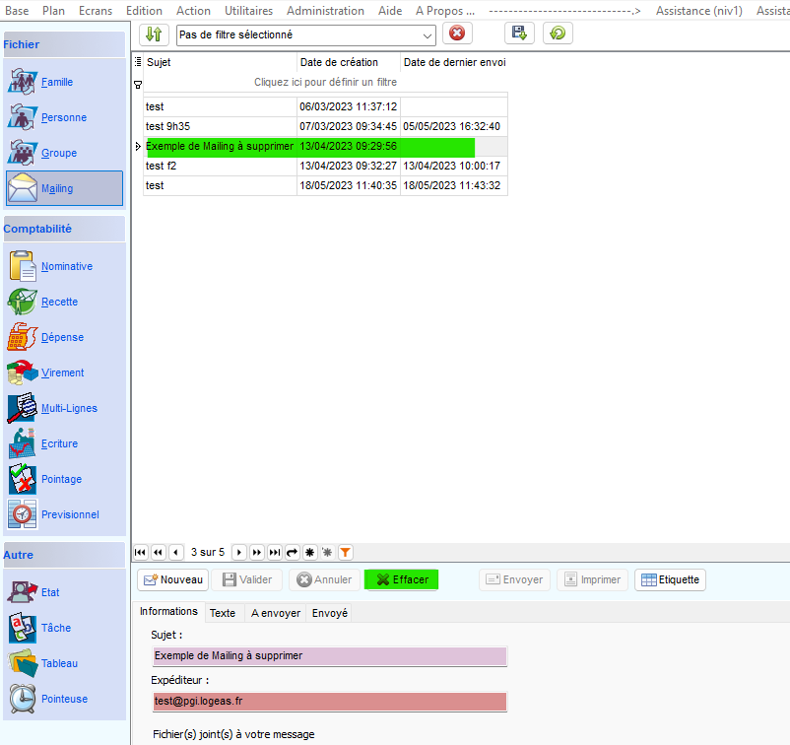This screenshot has width=790, height=745.
Task: Click the Etiquette button
Action: pos(670,579)
